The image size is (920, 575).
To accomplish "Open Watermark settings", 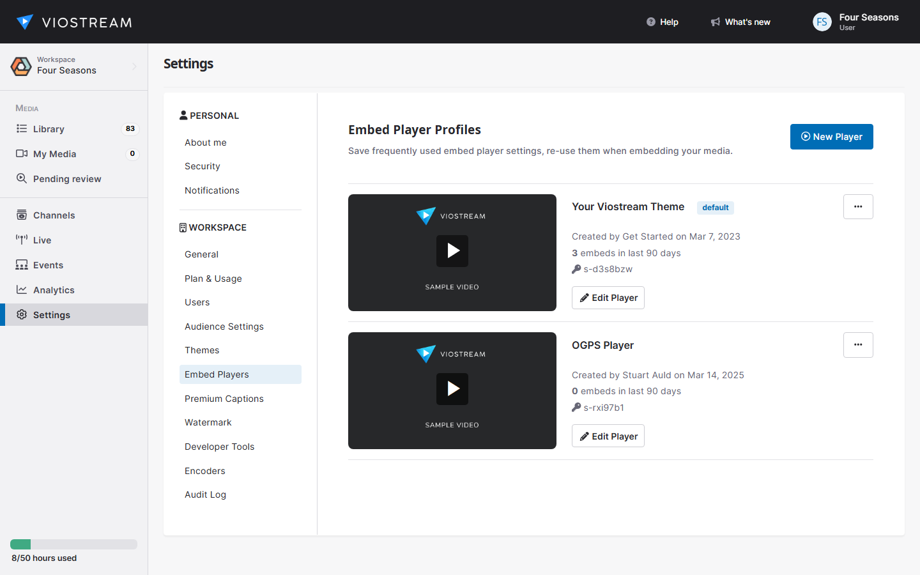I will click(240, 422).
